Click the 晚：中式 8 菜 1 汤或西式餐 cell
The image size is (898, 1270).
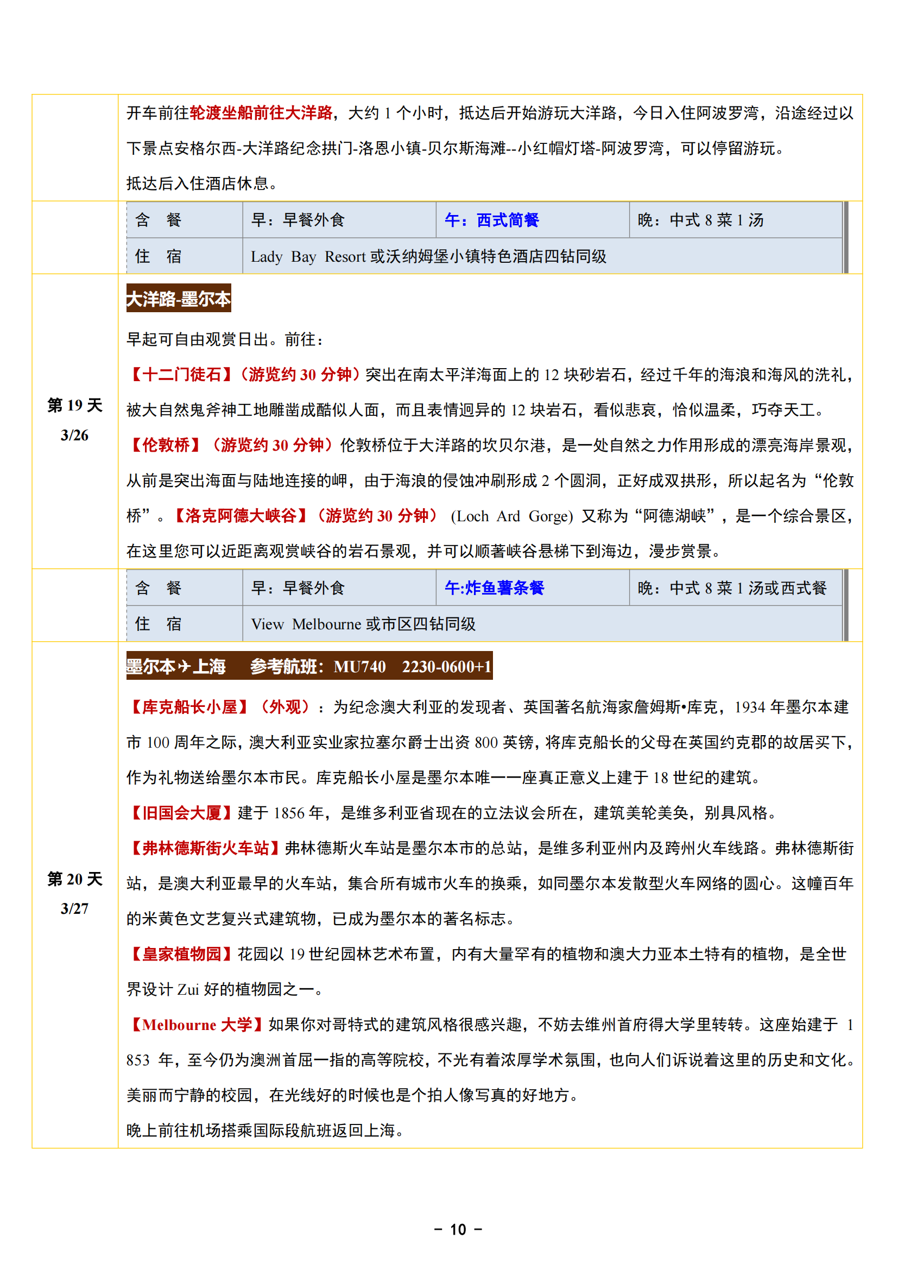pos(731,587)
